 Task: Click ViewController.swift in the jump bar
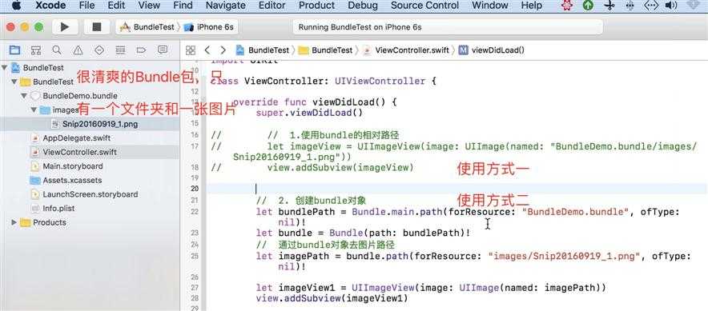coord(406,50)
